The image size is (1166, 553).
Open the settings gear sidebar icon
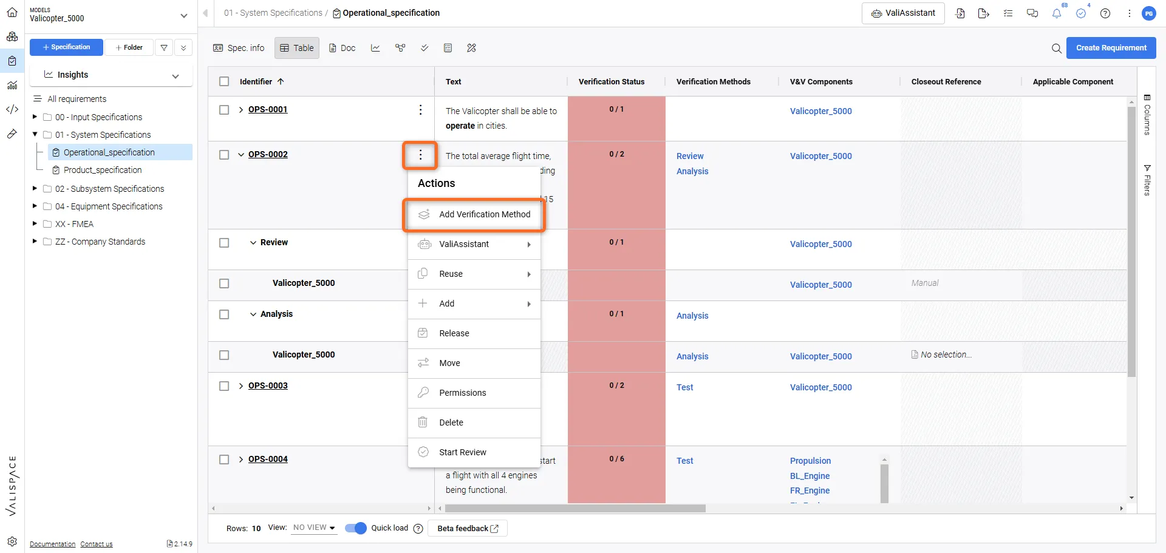(x=12, y=541)
